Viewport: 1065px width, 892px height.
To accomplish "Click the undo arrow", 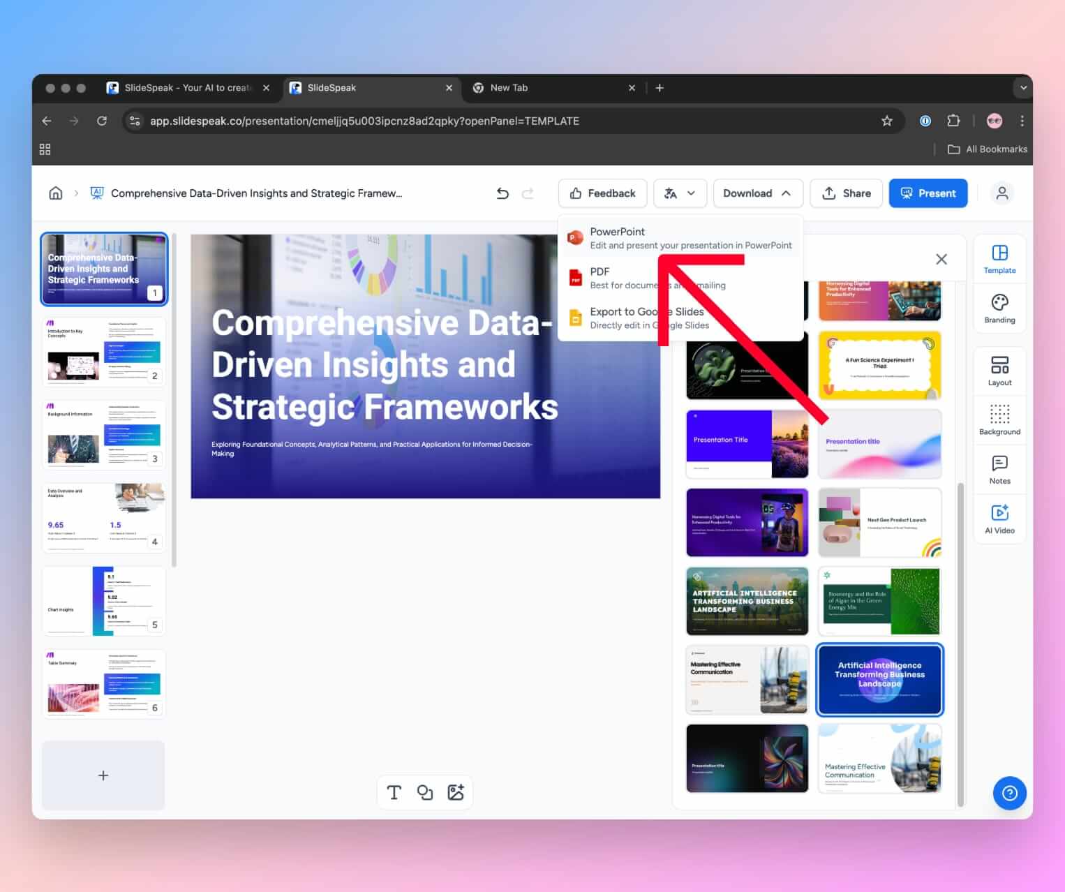I will (502, 193).
